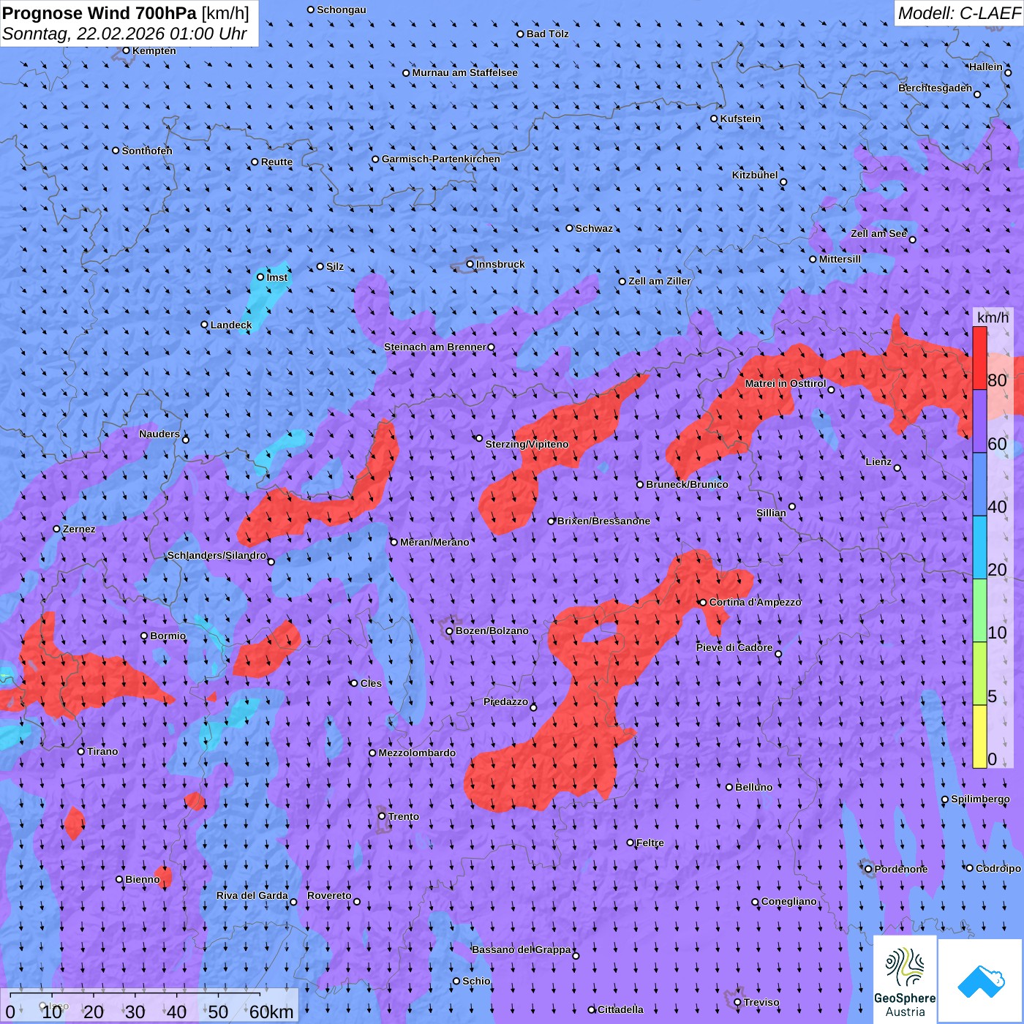Select the Bruneck/Brunico label
1024x1024 pixels.
click(x=687, y=484)
